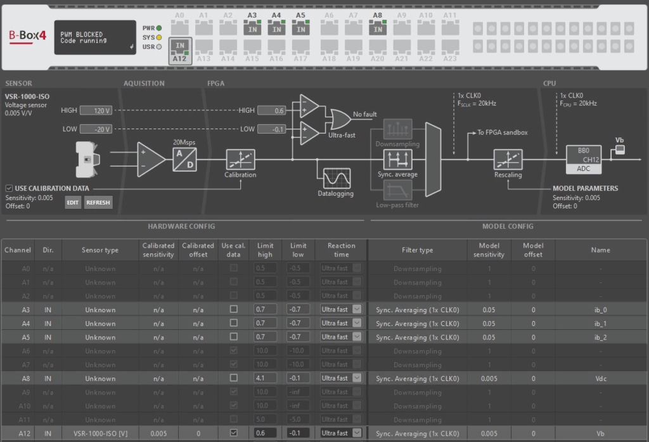Click the Rescaling block icon

click(x=508, y=159)
